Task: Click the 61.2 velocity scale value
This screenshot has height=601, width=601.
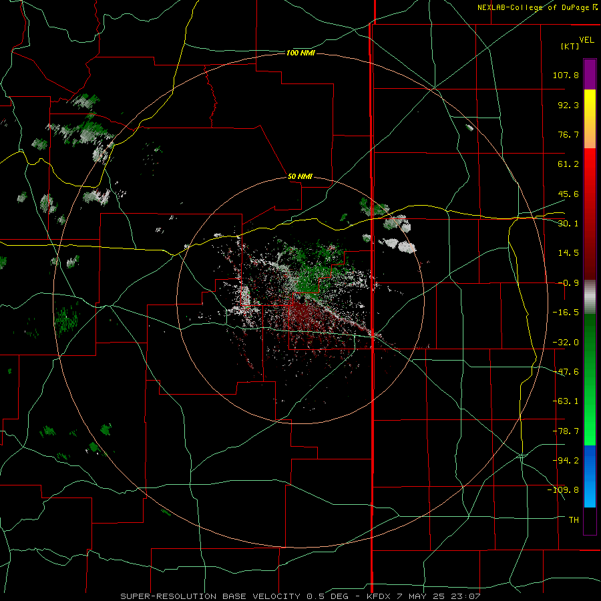Action: (568, 164)
